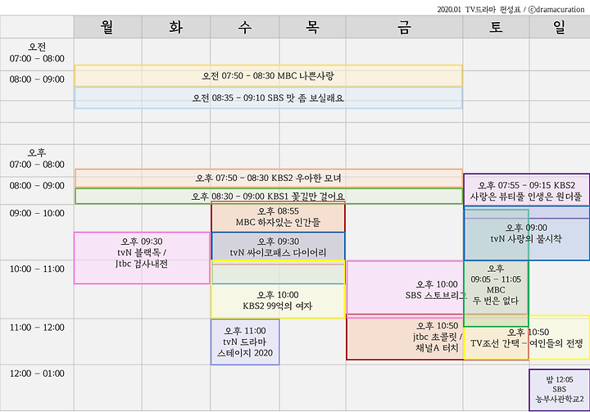Viewport: 590px width, 412px height.
Task: Select the 토 (Saturday) column header
Action: point(496,27)
